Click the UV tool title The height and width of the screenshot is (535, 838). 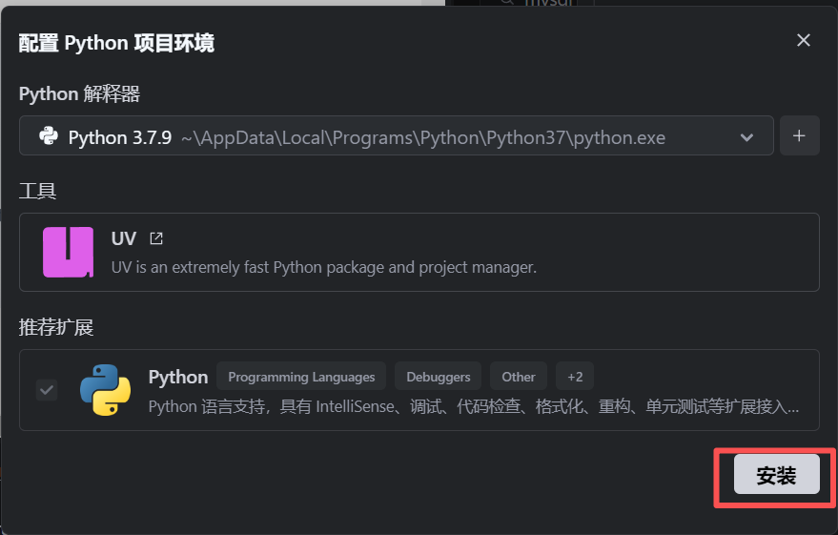coord(123,238)
